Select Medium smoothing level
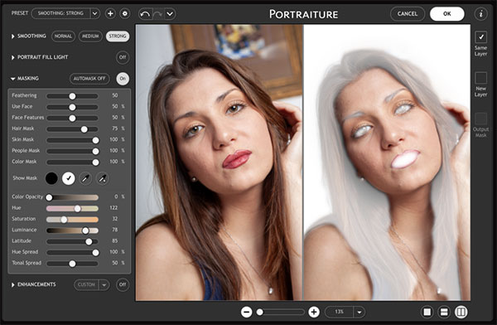The image size is (497, 325). click(90, 36)
